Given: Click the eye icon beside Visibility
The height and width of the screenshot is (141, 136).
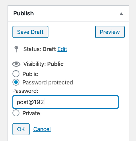Looking at the screenshot, I should (x=16, y=64).
